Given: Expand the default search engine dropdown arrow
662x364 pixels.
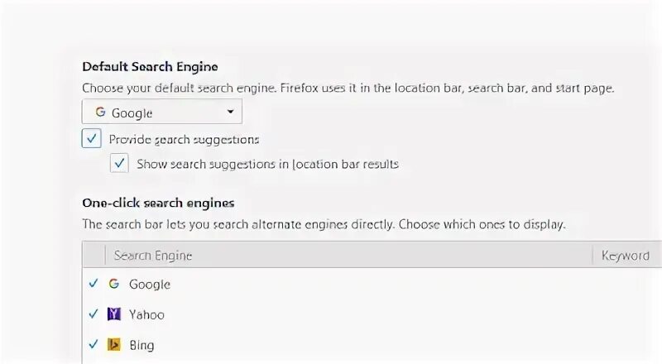Looking at the screenshot, I should click(x=230, y=113).
